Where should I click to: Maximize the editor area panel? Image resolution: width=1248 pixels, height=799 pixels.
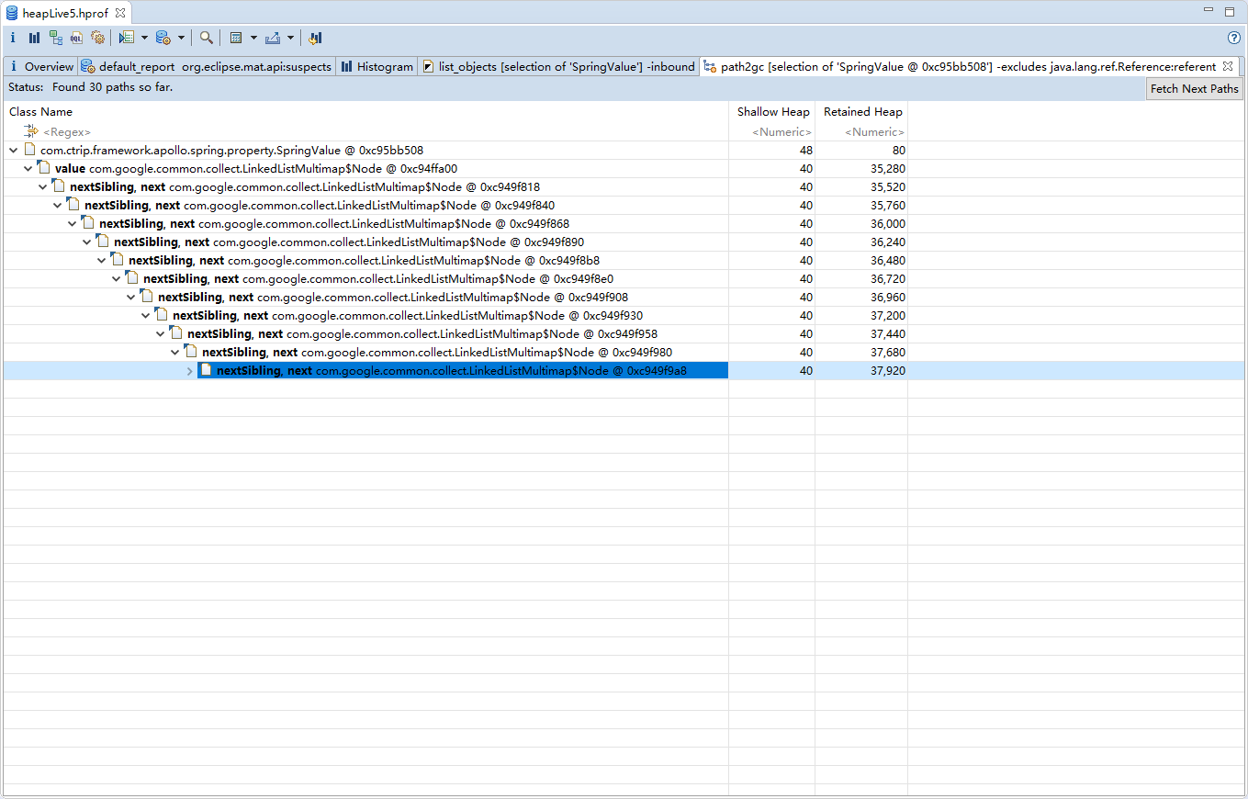(x=1230, y=12)
